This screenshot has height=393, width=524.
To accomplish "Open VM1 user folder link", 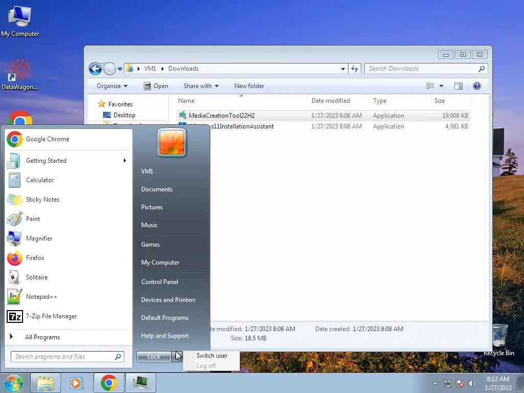I will coord(147,171).
